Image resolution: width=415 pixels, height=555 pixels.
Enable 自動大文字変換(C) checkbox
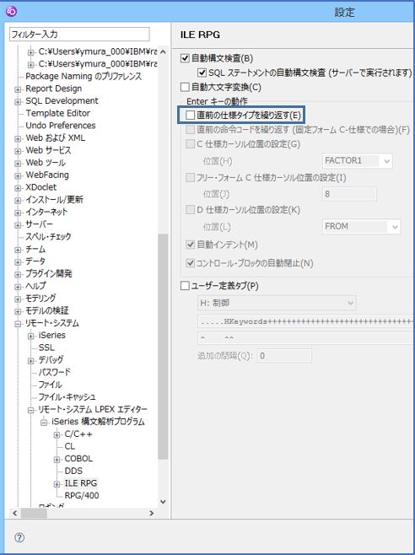[x=185, y=87]
